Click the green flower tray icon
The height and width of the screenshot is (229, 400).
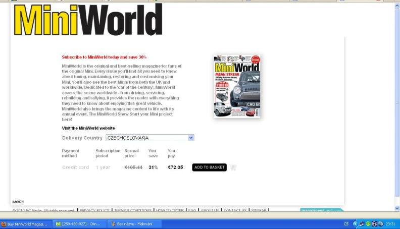pos(368,224)
